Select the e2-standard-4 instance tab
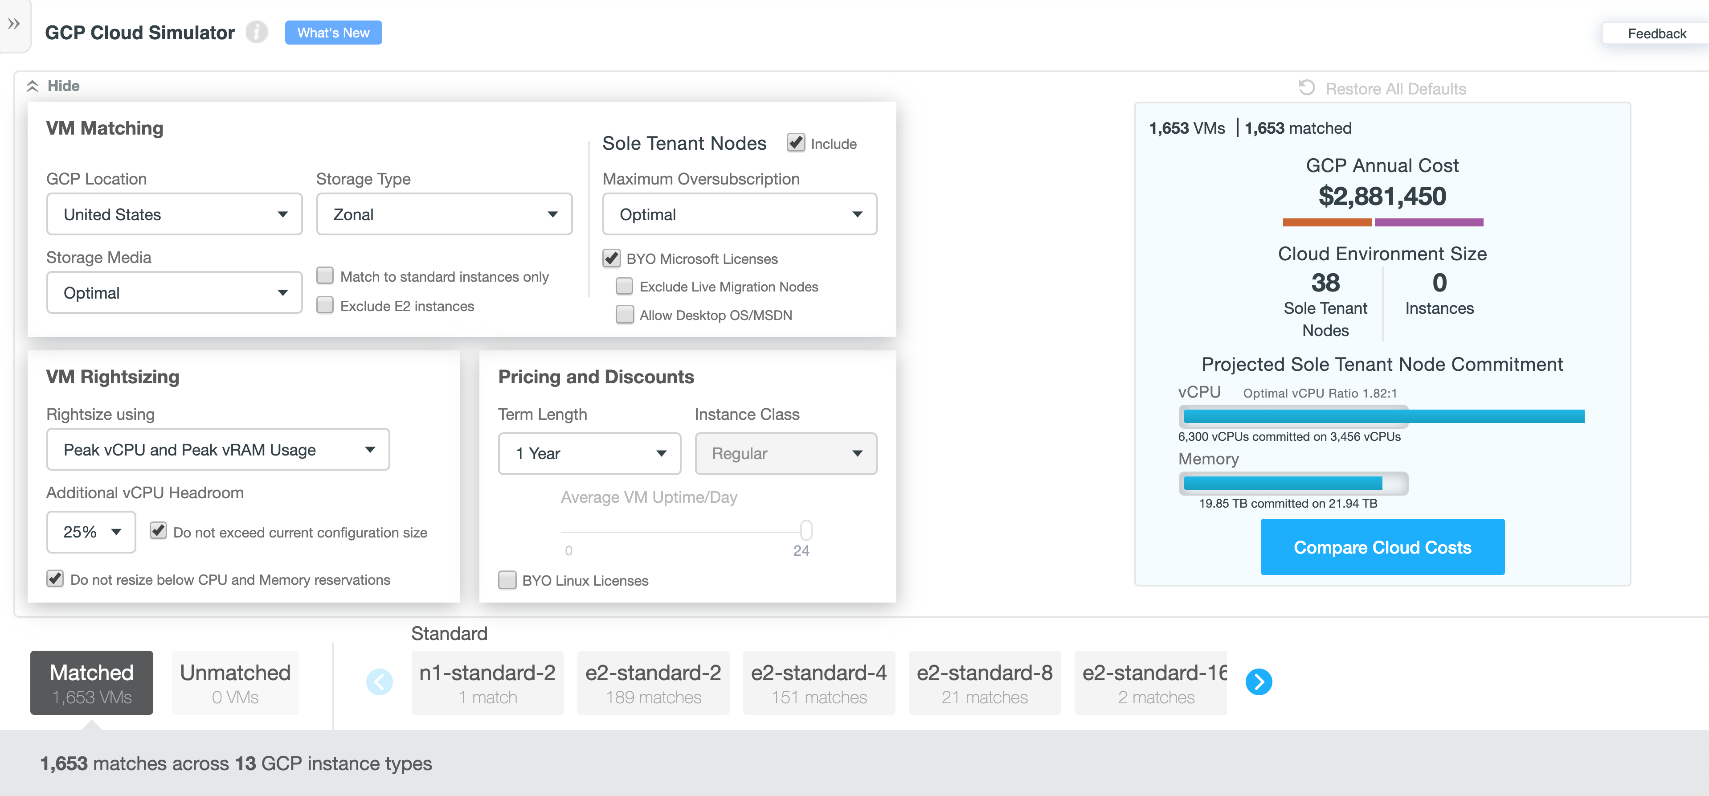The width and height of the screenshot is (1709, 796). click(x=818, y=682)
